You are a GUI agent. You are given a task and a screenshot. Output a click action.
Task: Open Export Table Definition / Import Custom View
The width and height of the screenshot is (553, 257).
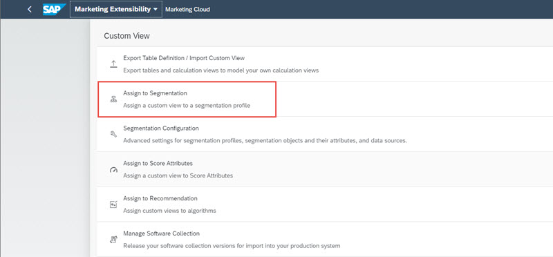[184, 58]
